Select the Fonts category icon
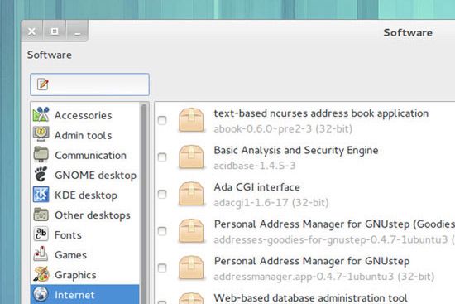Screen dimensions: 455x304 [x=41, y=234]
